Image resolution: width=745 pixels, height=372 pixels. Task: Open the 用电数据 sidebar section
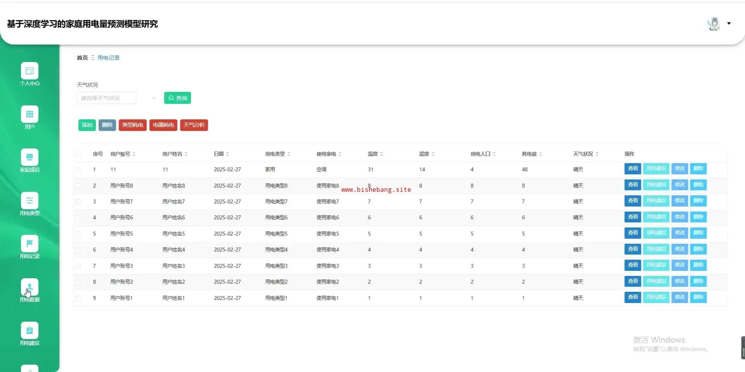click(29, 290)
